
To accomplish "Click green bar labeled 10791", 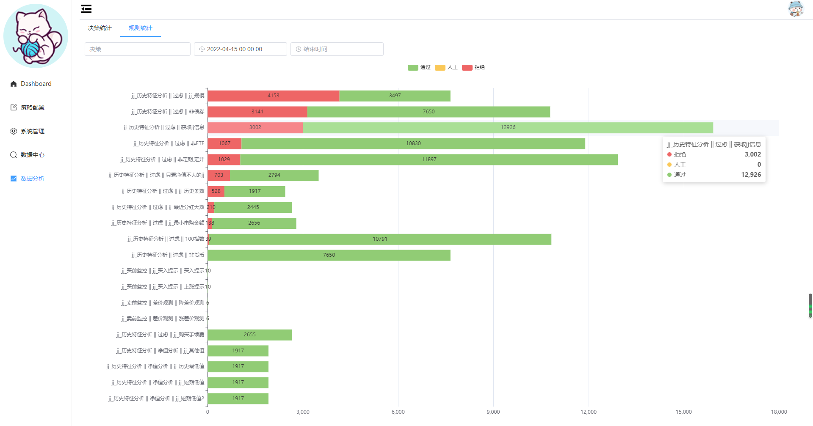I will (380, 239).
